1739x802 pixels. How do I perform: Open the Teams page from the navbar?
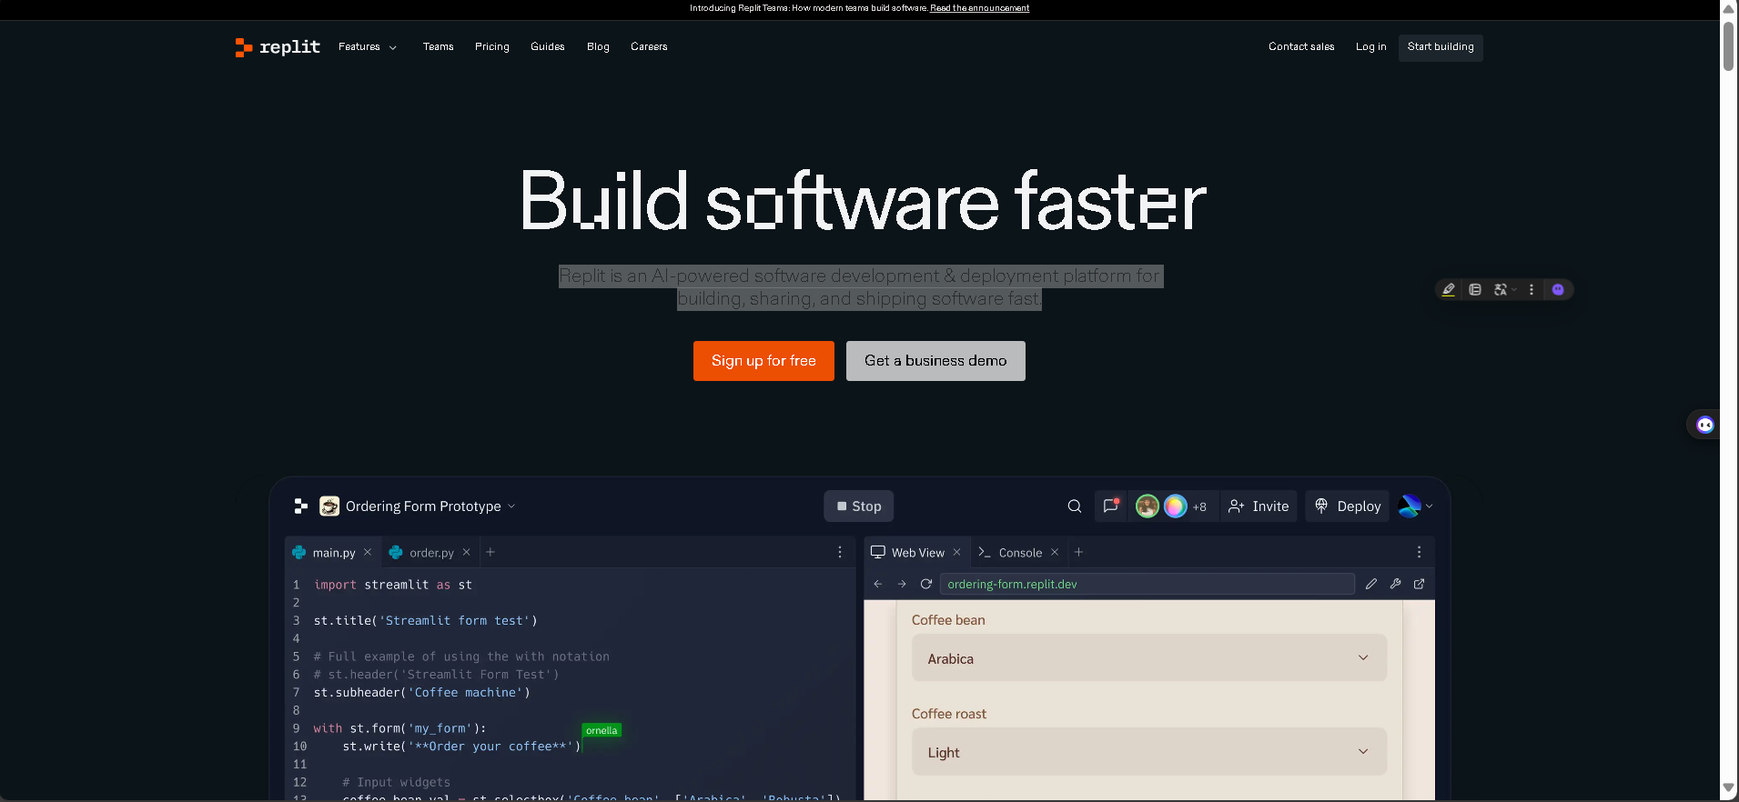pyautogui.click(x=438, y=47)
